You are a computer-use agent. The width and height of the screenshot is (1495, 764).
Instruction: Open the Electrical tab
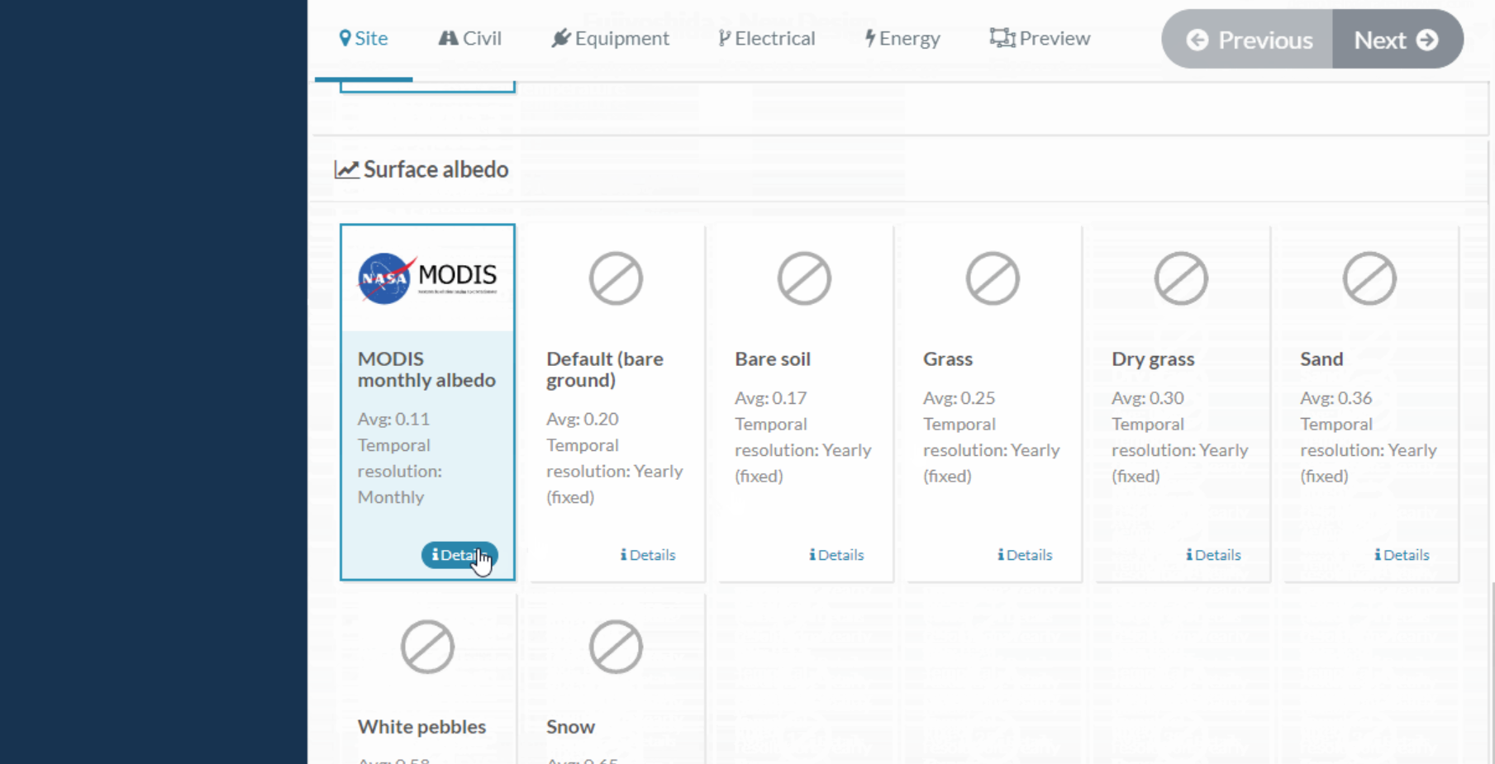[767, 38]
